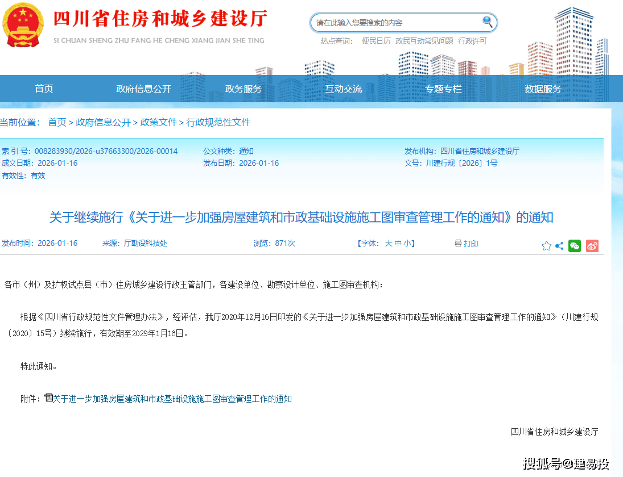Open 专题专栏 navigation menu
Image resolution: width=623 pixels, height=477 pixels.
point(443,89)
